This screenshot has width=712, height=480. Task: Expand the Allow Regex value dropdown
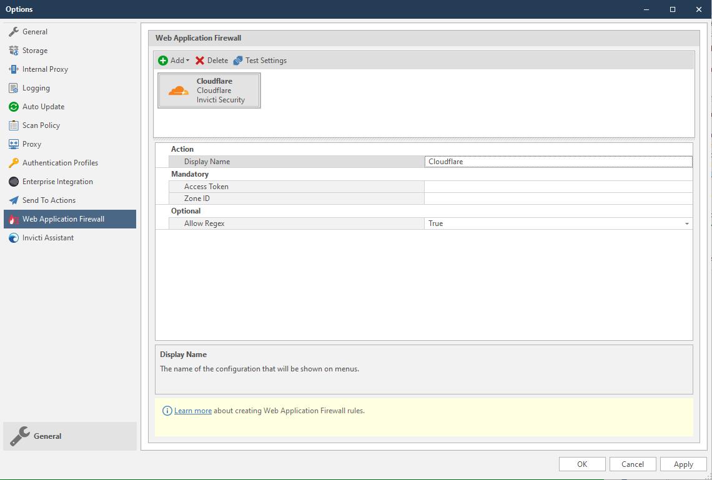686,223
